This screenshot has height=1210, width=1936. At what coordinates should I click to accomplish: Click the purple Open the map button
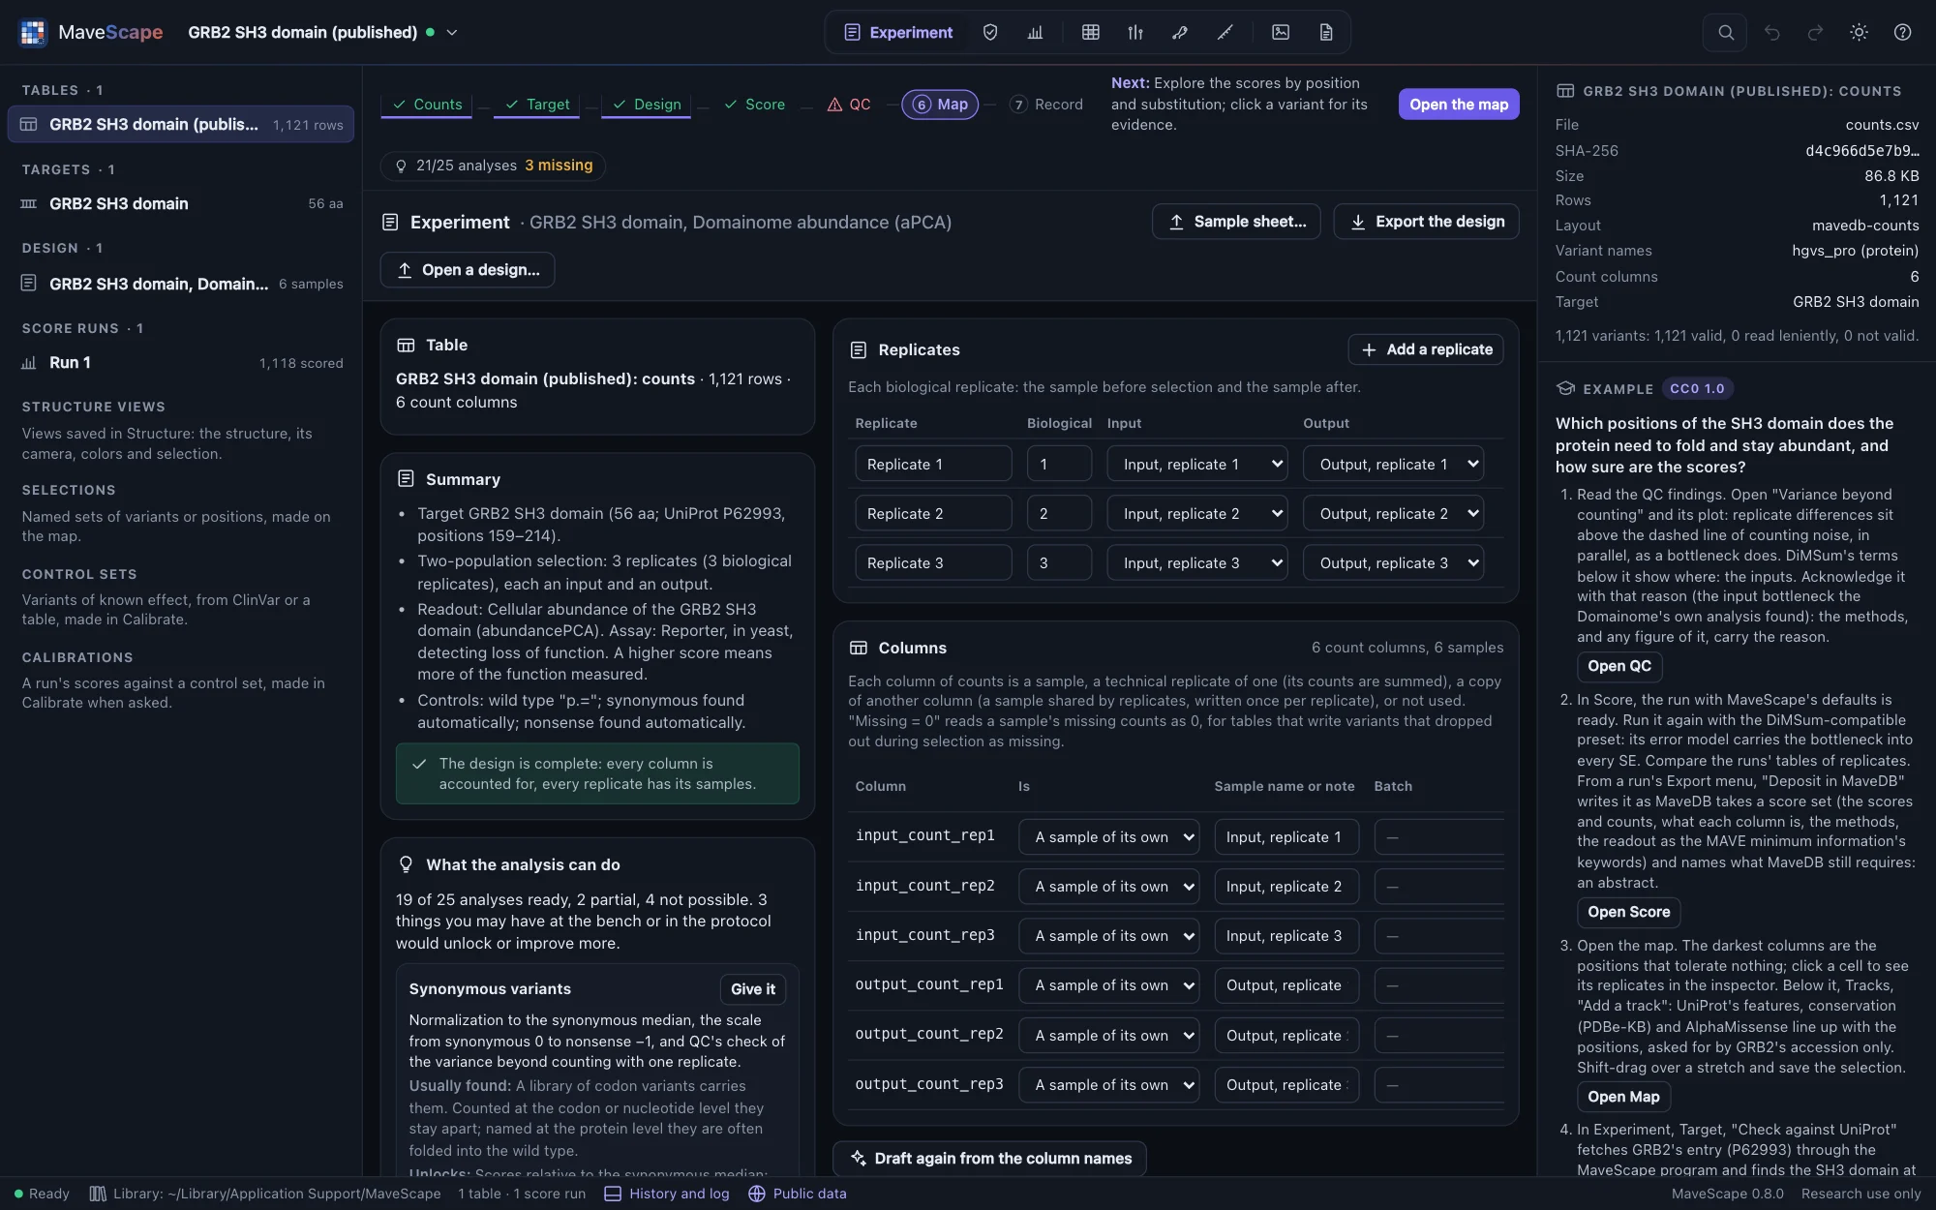click(1458, 104)
